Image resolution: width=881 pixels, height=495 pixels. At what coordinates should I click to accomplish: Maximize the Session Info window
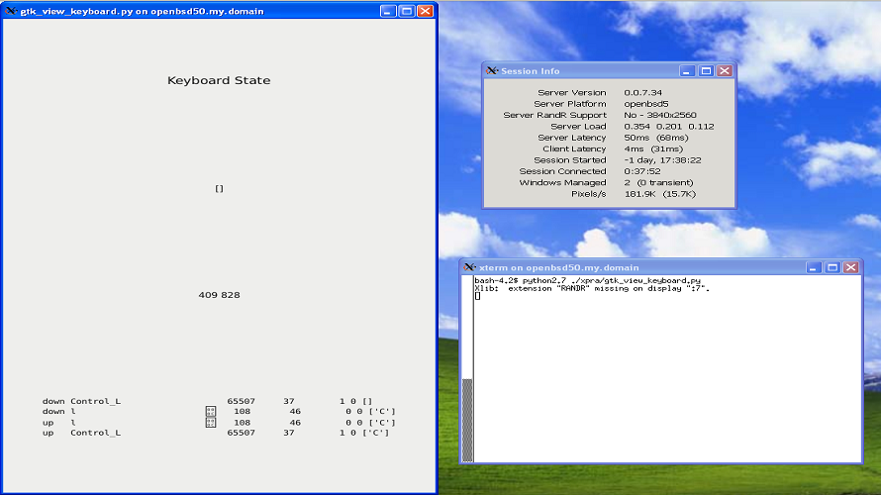point(706,71)
